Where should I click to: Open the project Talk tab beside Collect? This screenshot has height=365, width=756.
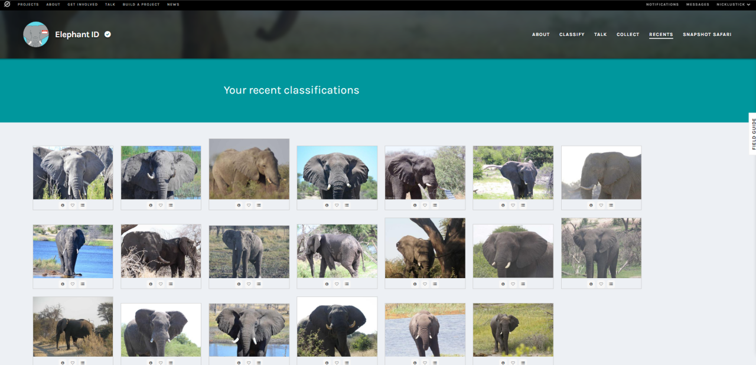click(601, 34)
